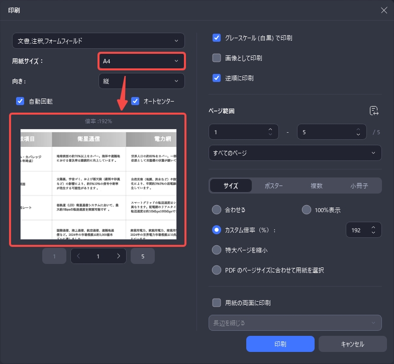This screenshot has width=394, height=364.
Task: Go to next preview page arrow
Action: [119, 256]
